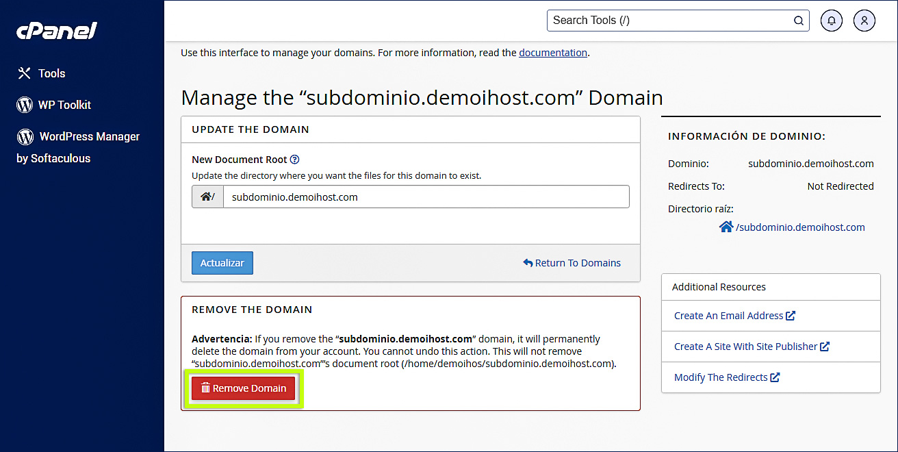Viewport: 898px width, 452px height.
Task: Click the search magnifier icon
Action: coord(798,21)
